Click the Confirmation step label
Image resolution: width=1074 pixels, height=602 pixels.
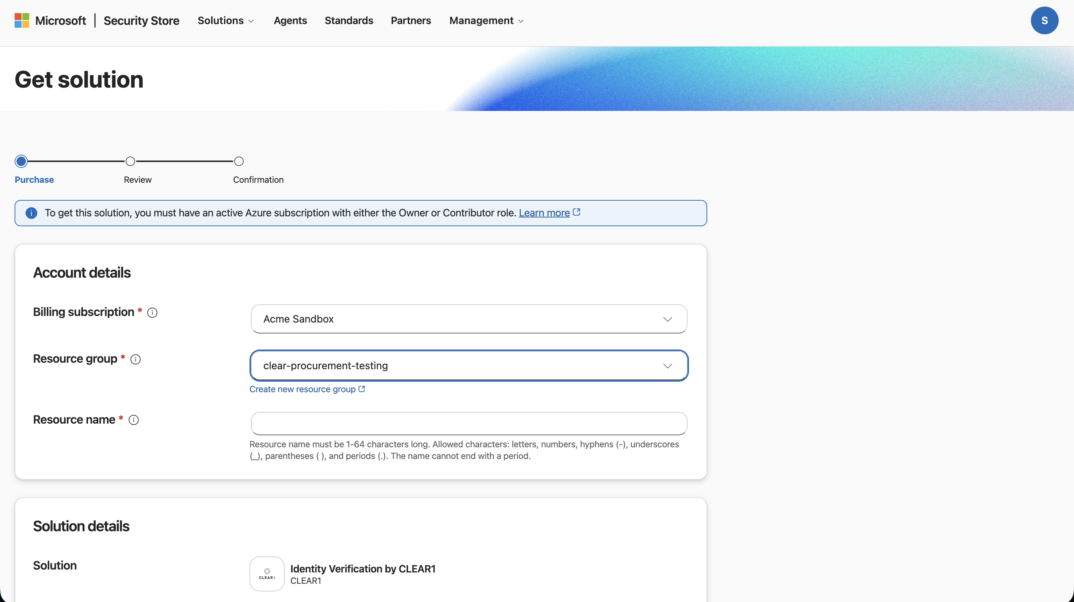pyautogui.click(x=258, y=180)
